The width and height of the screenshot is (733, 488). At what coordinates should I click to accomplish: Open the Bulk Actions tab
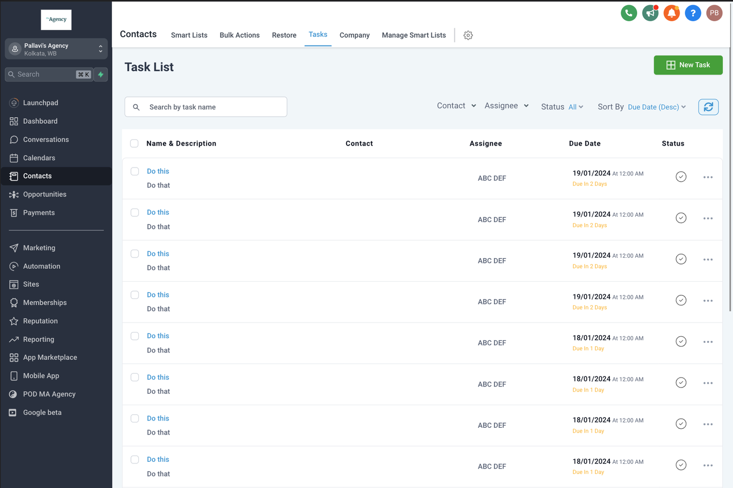239,35
